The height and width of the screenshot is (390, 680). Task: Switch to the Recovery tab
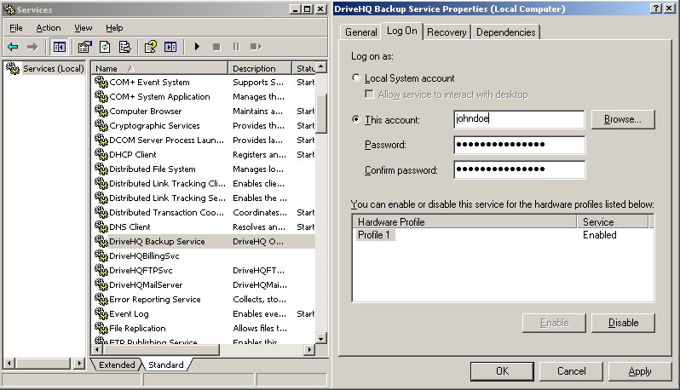(x=447, y=32)
